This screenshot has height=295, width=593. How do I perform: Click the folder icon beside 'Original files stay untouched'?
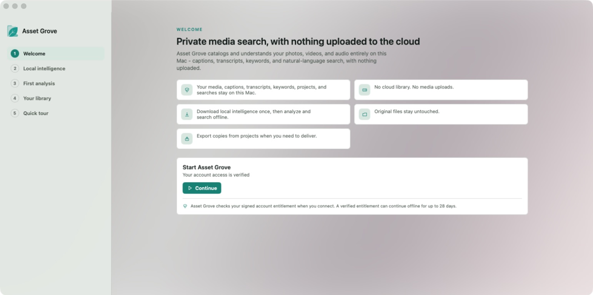pos(365,114)
